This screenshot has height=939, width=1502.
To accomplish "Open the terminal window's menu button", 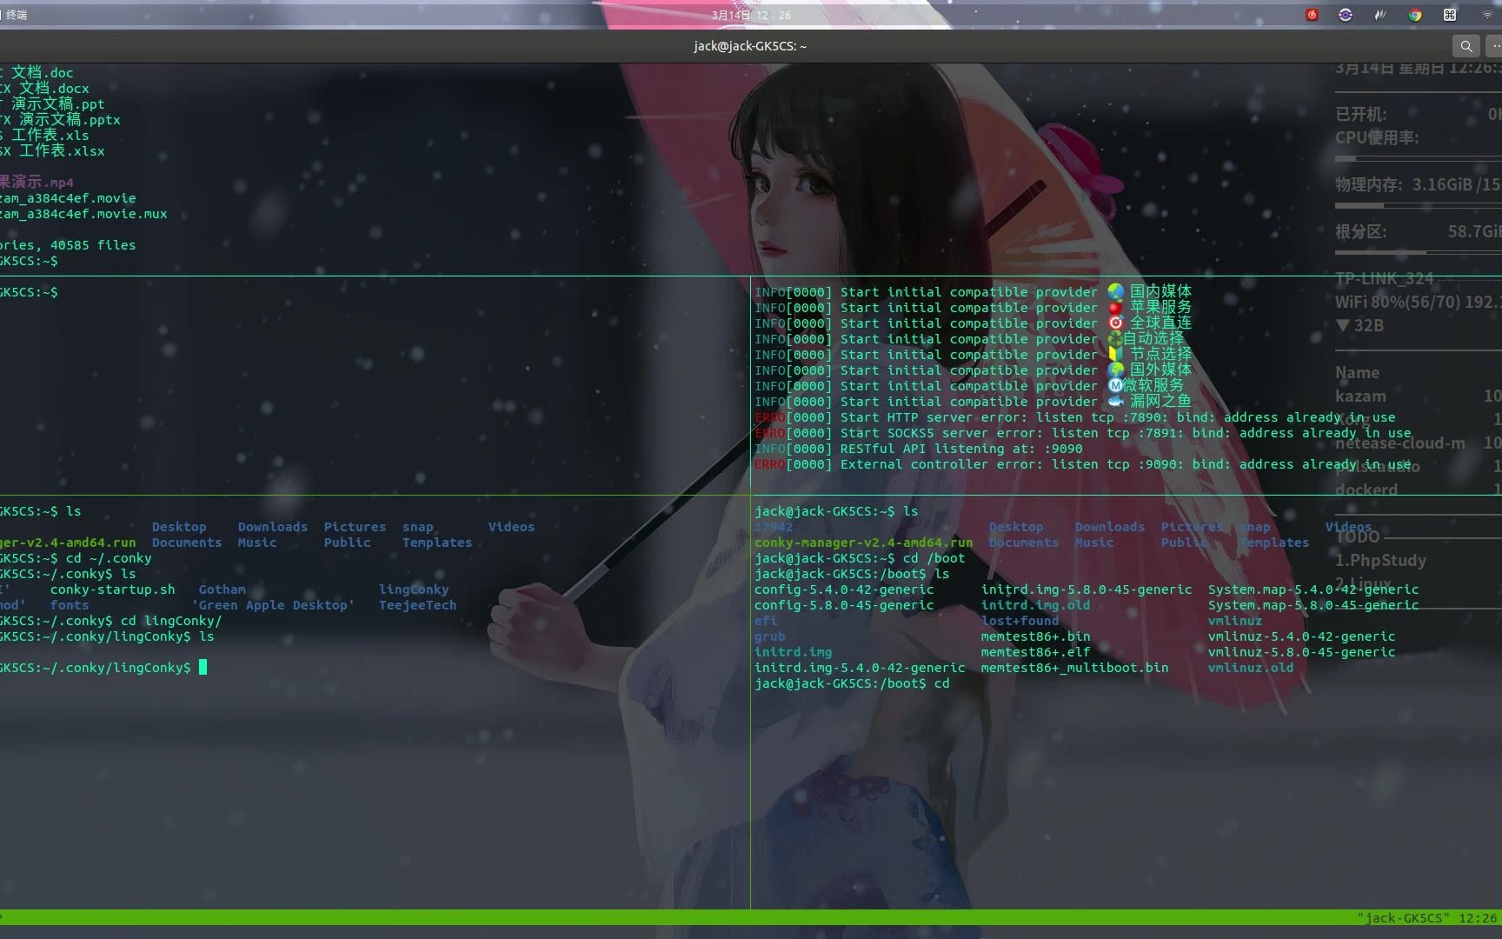I will pos(1495,46).
